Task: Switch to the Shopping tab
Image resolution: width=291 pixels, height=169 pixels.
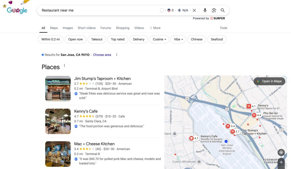Action: (x=122, y=28)
